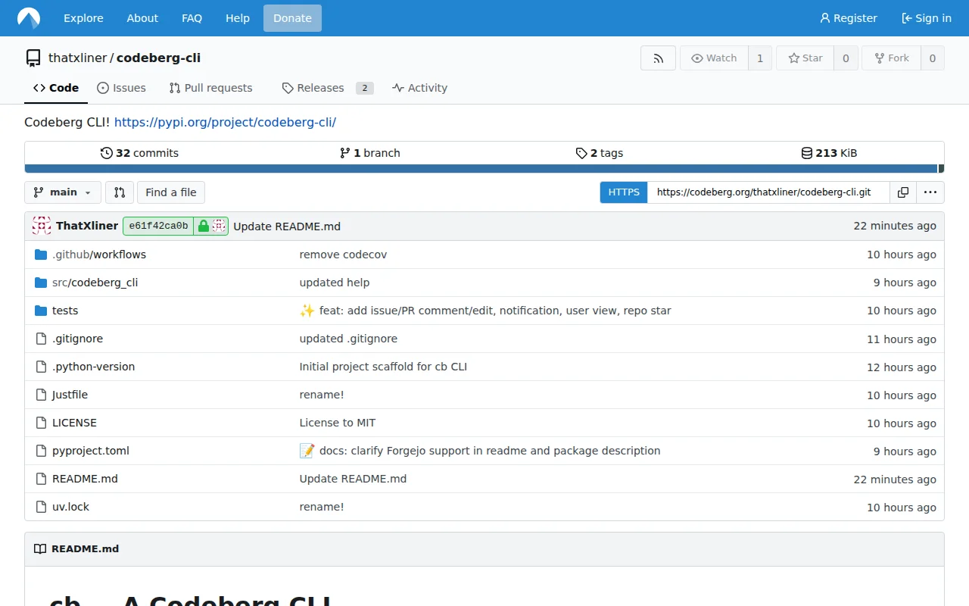Click the uv.lock file icon
Screen dimensions: 969x606
pyautogui.click(x=41, y=507)
